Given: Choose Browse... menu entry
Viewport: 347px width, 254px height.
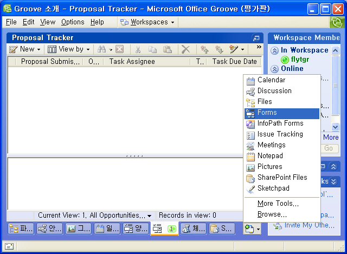Looking at the screenshot, I should tap(282, 214).
